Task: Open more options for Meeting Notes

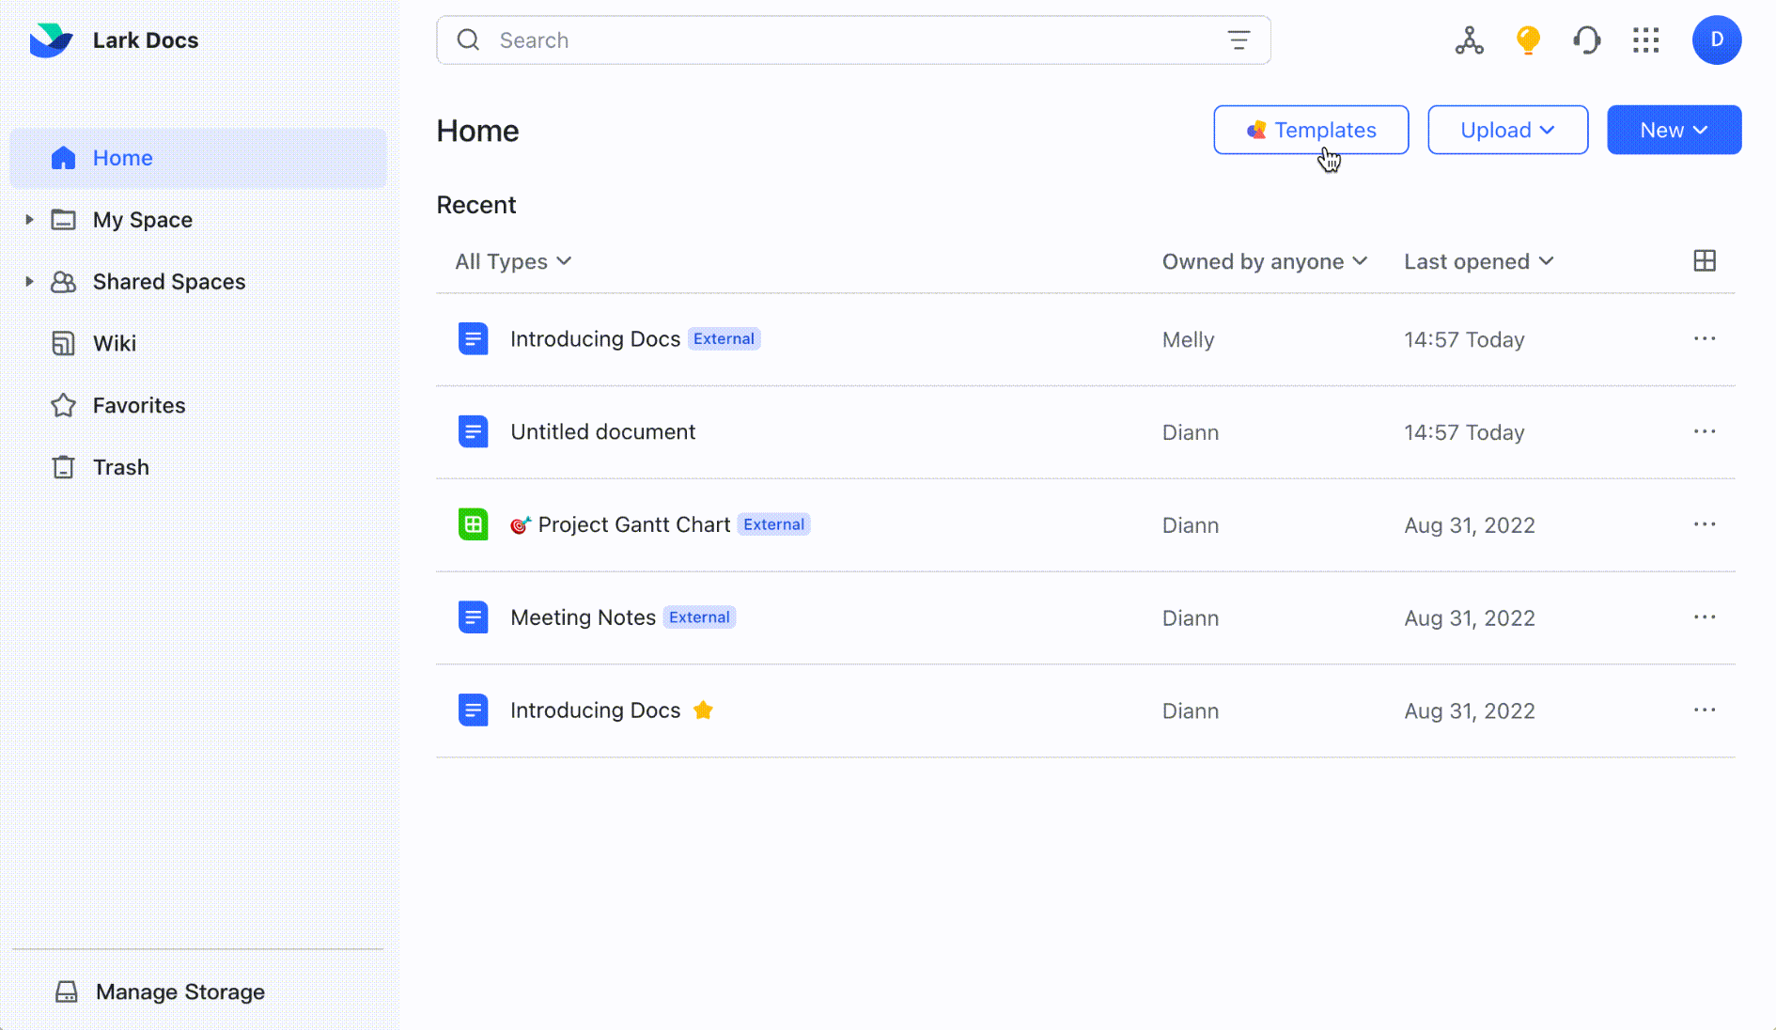Action: [x=1705, y=617]
